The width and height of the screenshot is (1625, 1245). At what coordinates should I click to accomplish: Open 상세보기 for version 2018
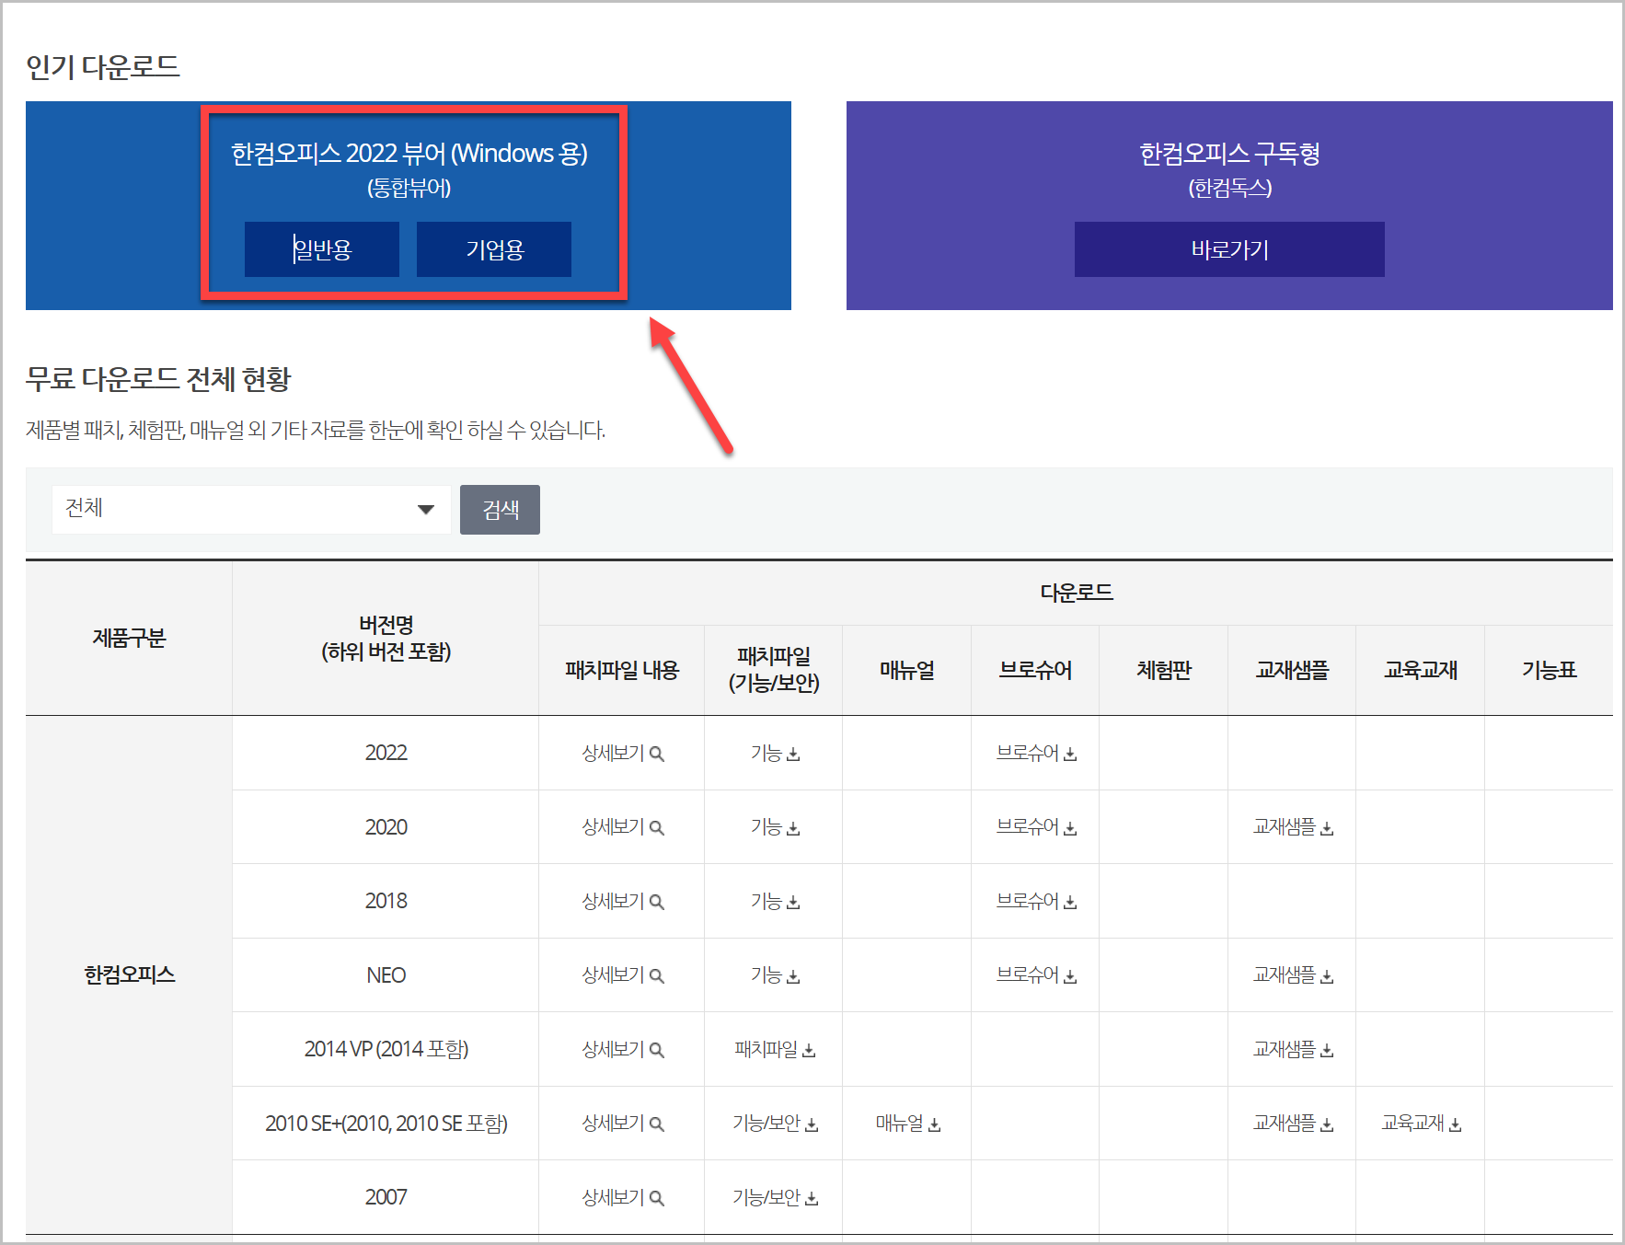pyautogui.click(x=622, y=901)
